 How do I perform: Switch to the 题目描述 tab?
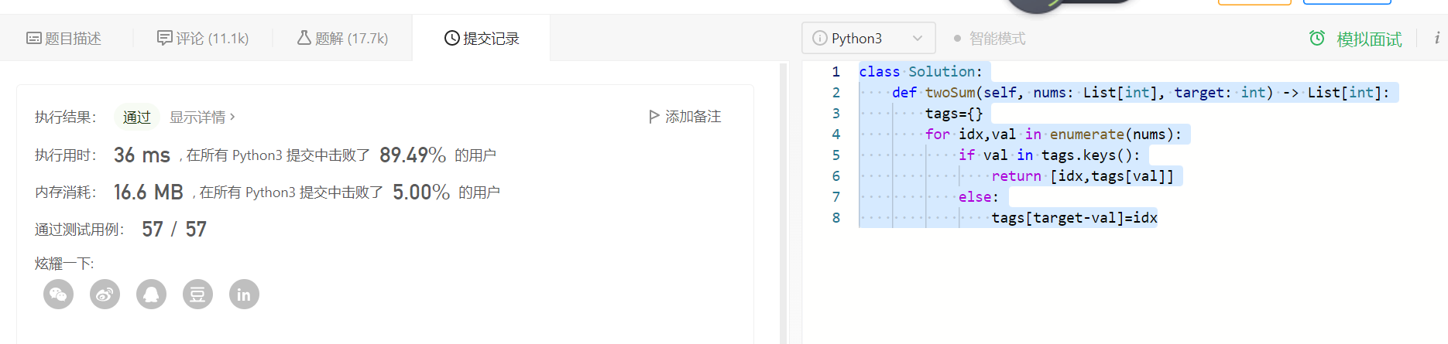point(64,39)
